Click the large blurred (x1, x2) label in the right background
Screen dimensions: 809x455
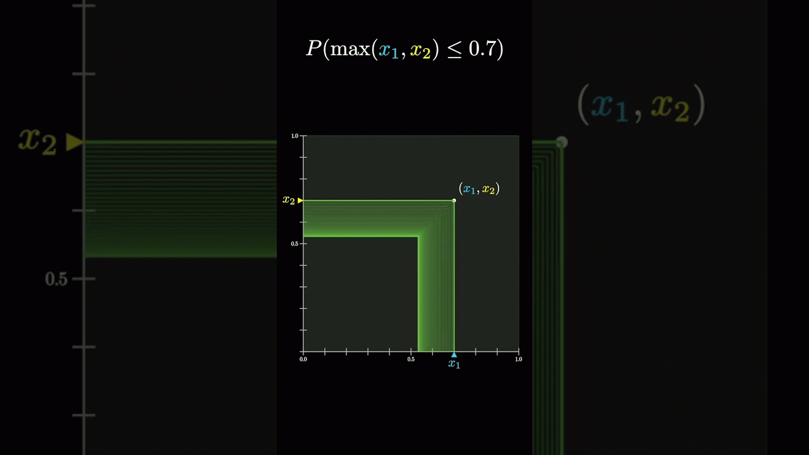641,106
